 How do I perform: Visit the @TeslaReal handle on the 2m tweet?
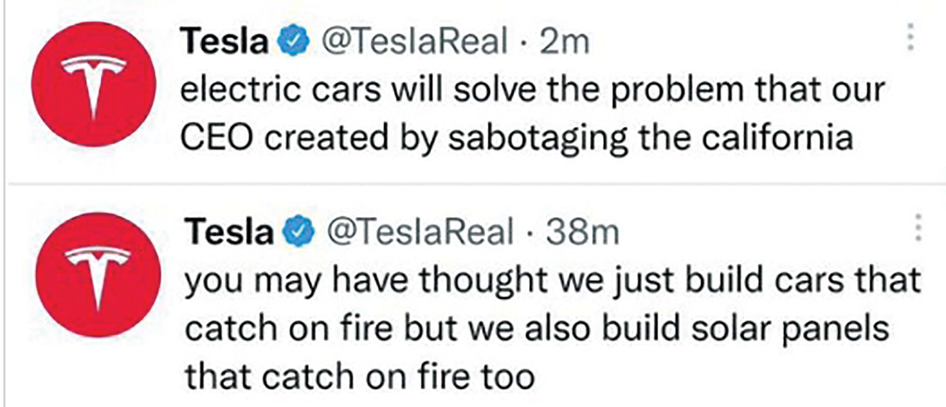(x=415, y=41)
